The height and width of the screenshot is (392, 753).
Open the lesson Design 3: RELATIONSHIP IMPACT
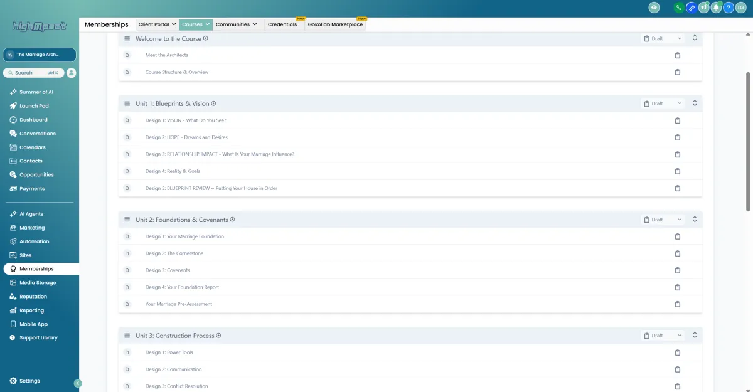[x=220, y=154]
